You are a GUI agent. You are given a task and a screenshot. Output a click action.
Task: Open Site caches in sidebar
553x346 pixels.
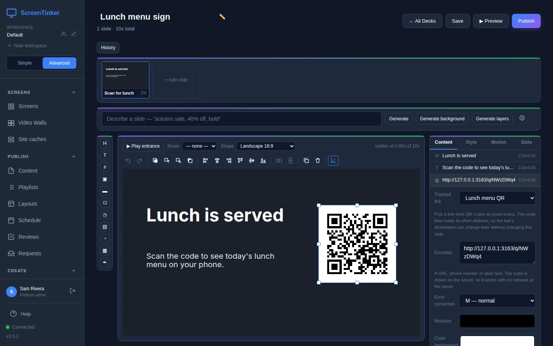42,139
